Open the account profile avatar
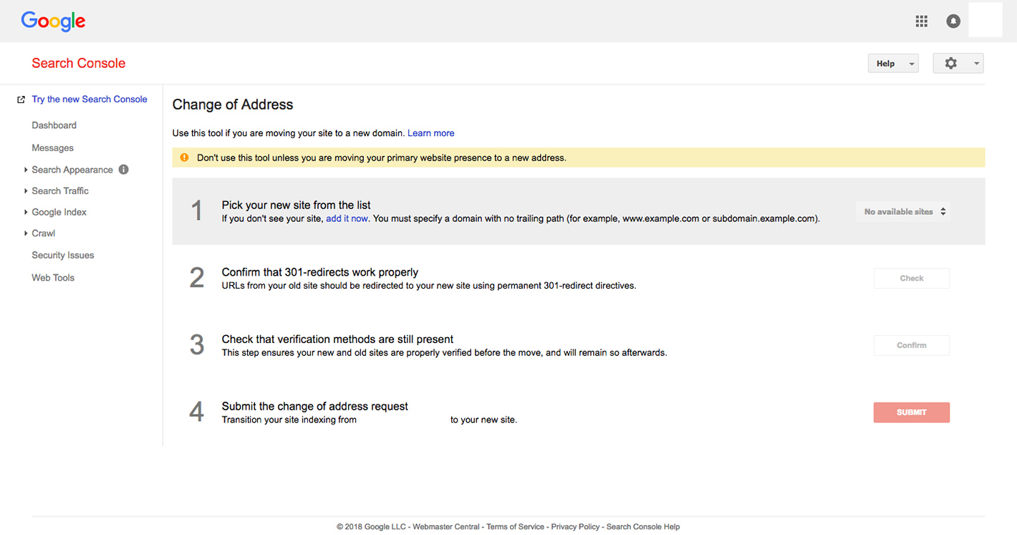This screenshot has width=1017, height=535. 985,21
